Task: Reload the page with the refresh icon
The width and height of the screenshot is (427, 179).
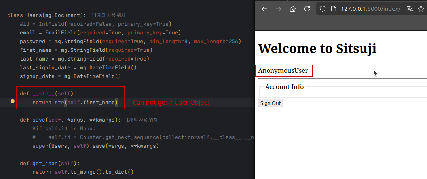Action: coord(307,9)
